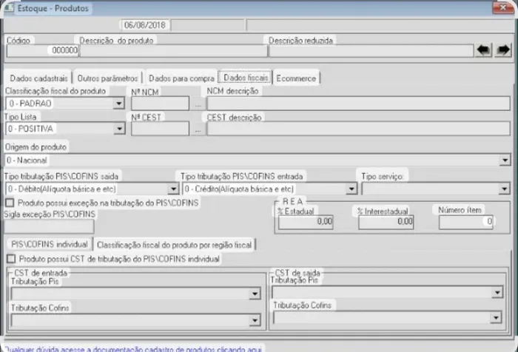Image resolution: width=518 pixels, height=352 pixels.
Task: Open CEST lookup ellipsis button
Action: (x=198, y=129)
